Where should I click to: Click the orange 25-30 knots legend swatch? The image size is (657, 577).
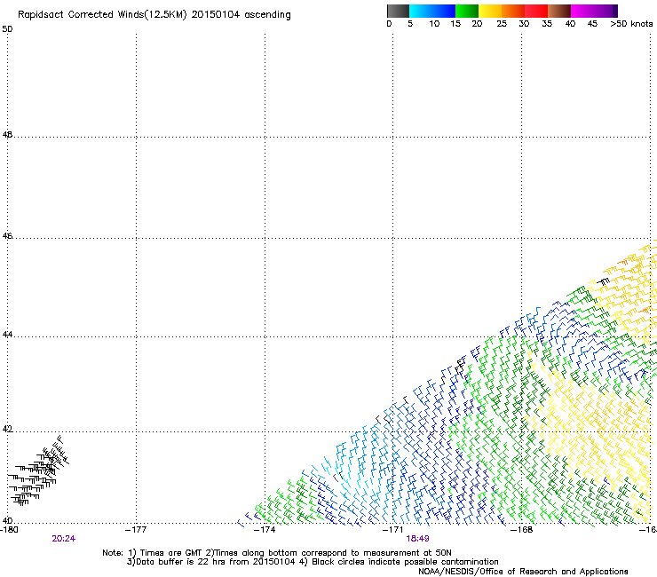coord(513,11)
